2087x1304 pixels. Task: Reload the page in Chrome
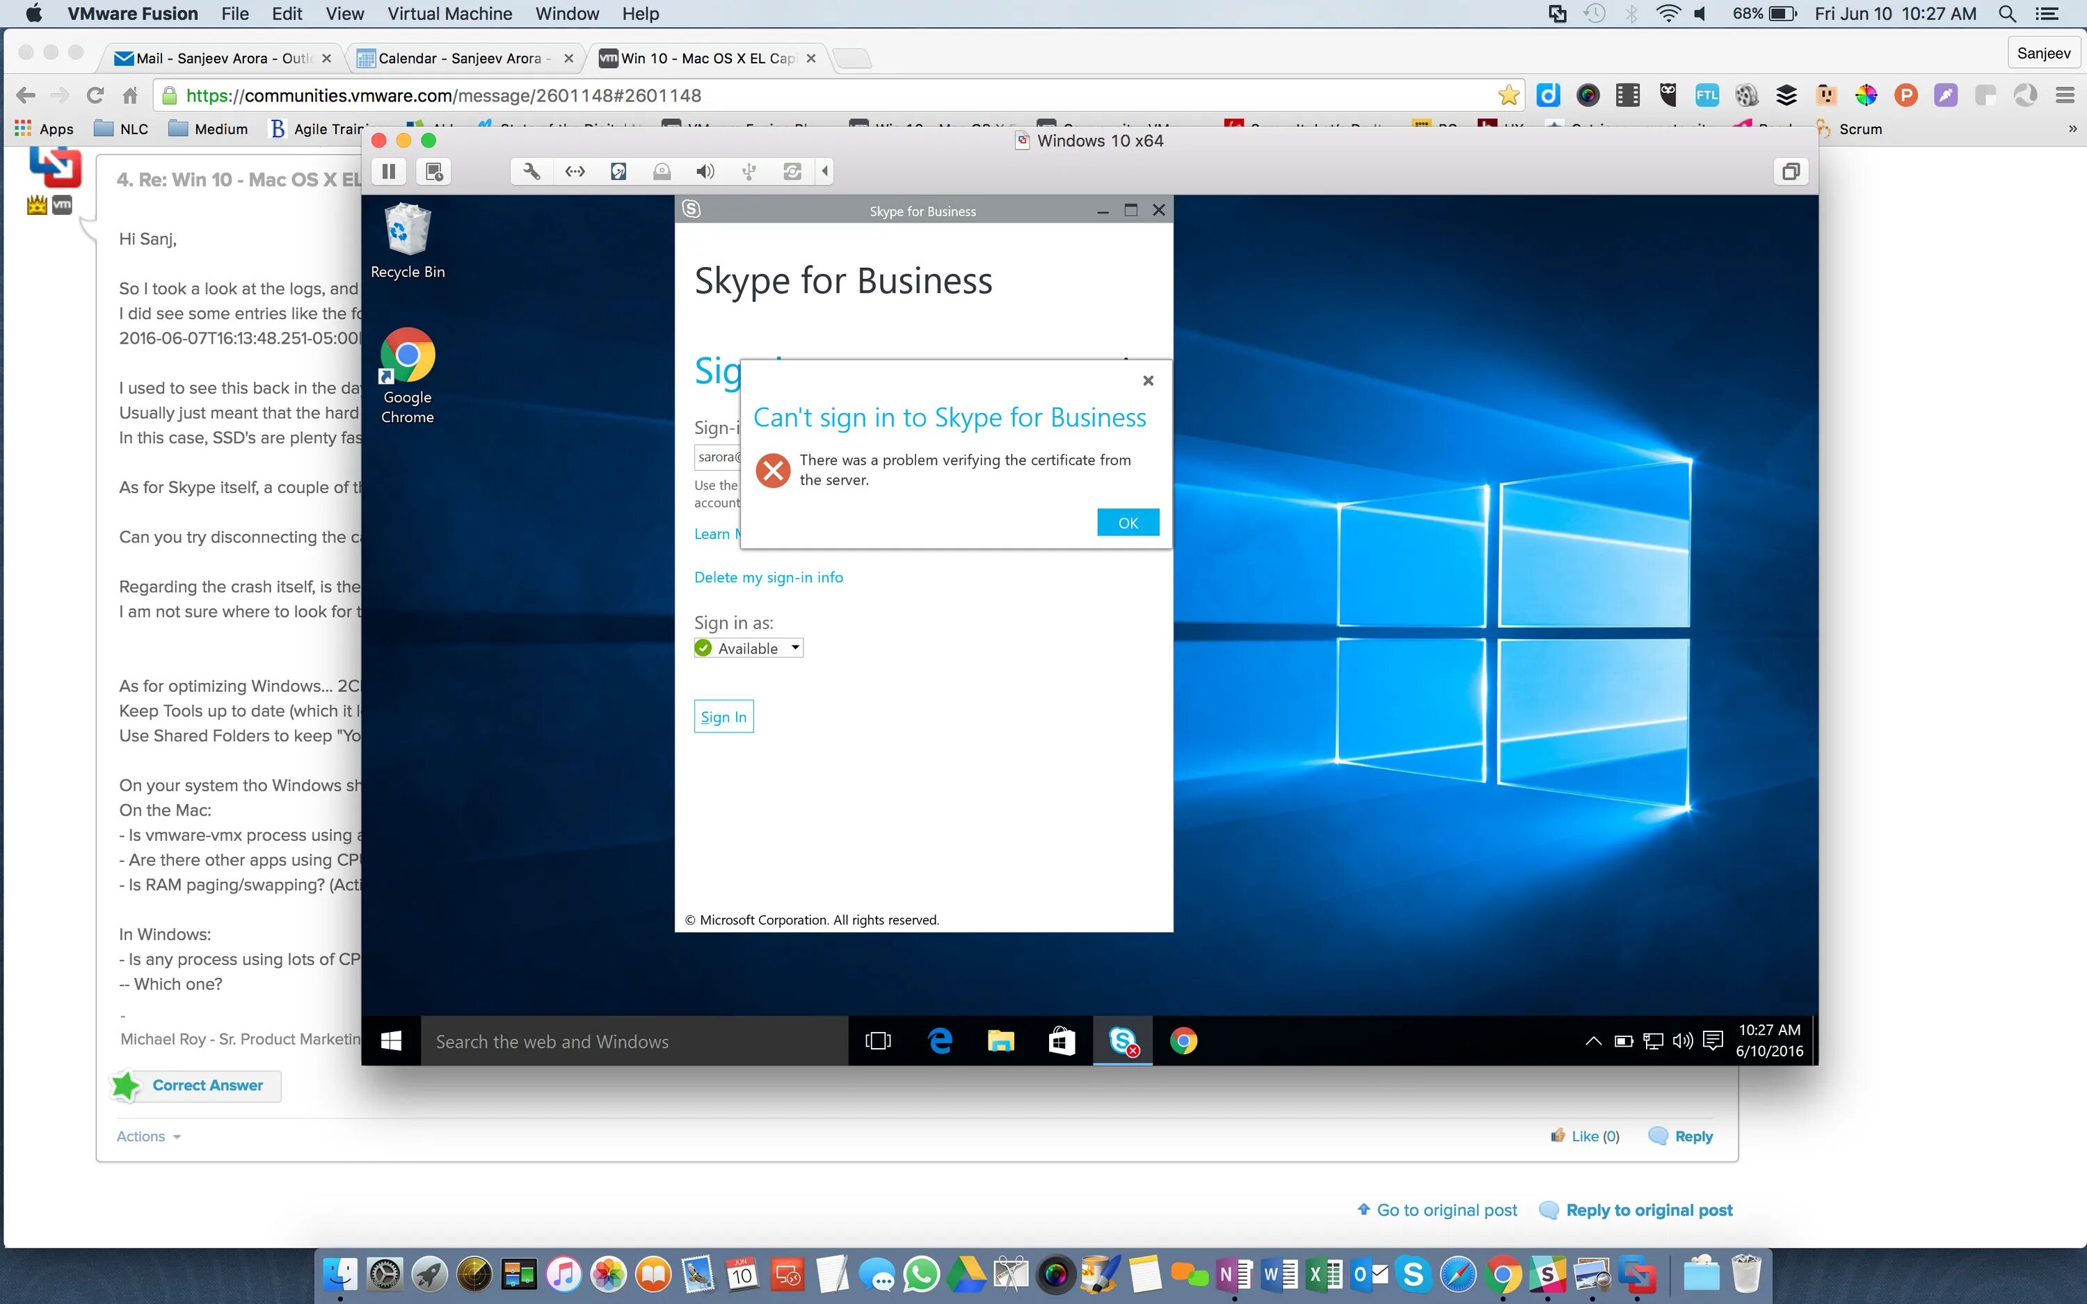coord(95,96)
